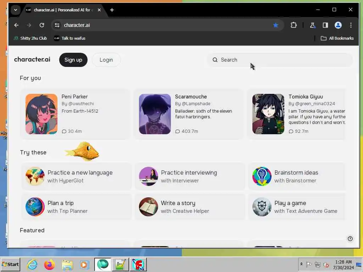This screenshot has width=363, height=272.
Task: Open the All Bookmarks folder
Action: coord(337,38)
